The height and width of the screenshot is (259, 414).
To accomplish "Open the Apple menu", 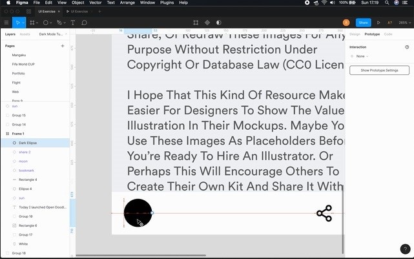I will 8,3.
